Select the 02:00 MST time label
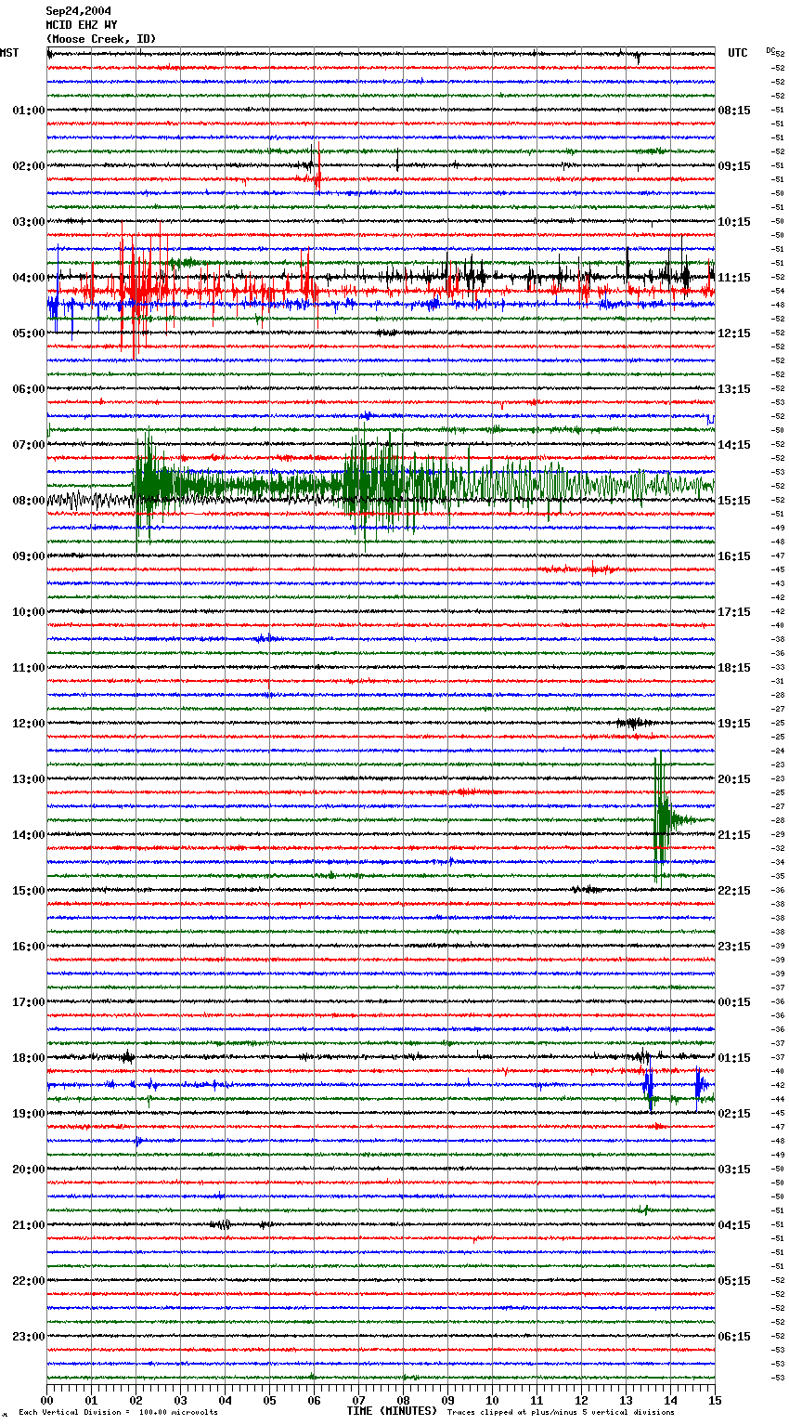The image size is (789, 1425). click(29, 166)
